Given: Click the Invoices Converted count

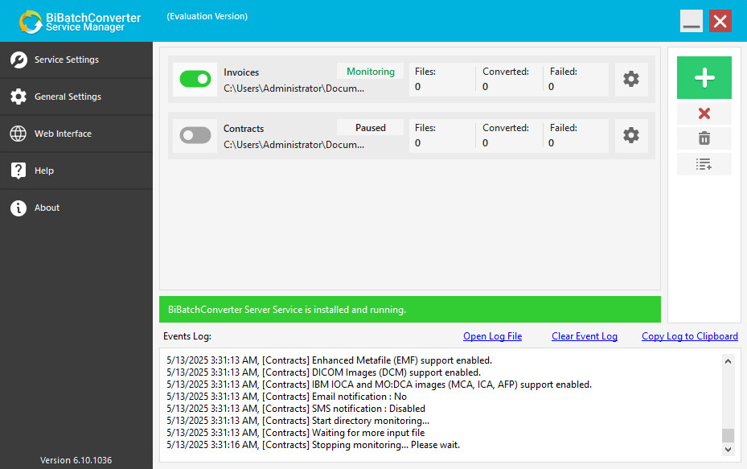Looking at the screenshot, I should pos(485,87).
